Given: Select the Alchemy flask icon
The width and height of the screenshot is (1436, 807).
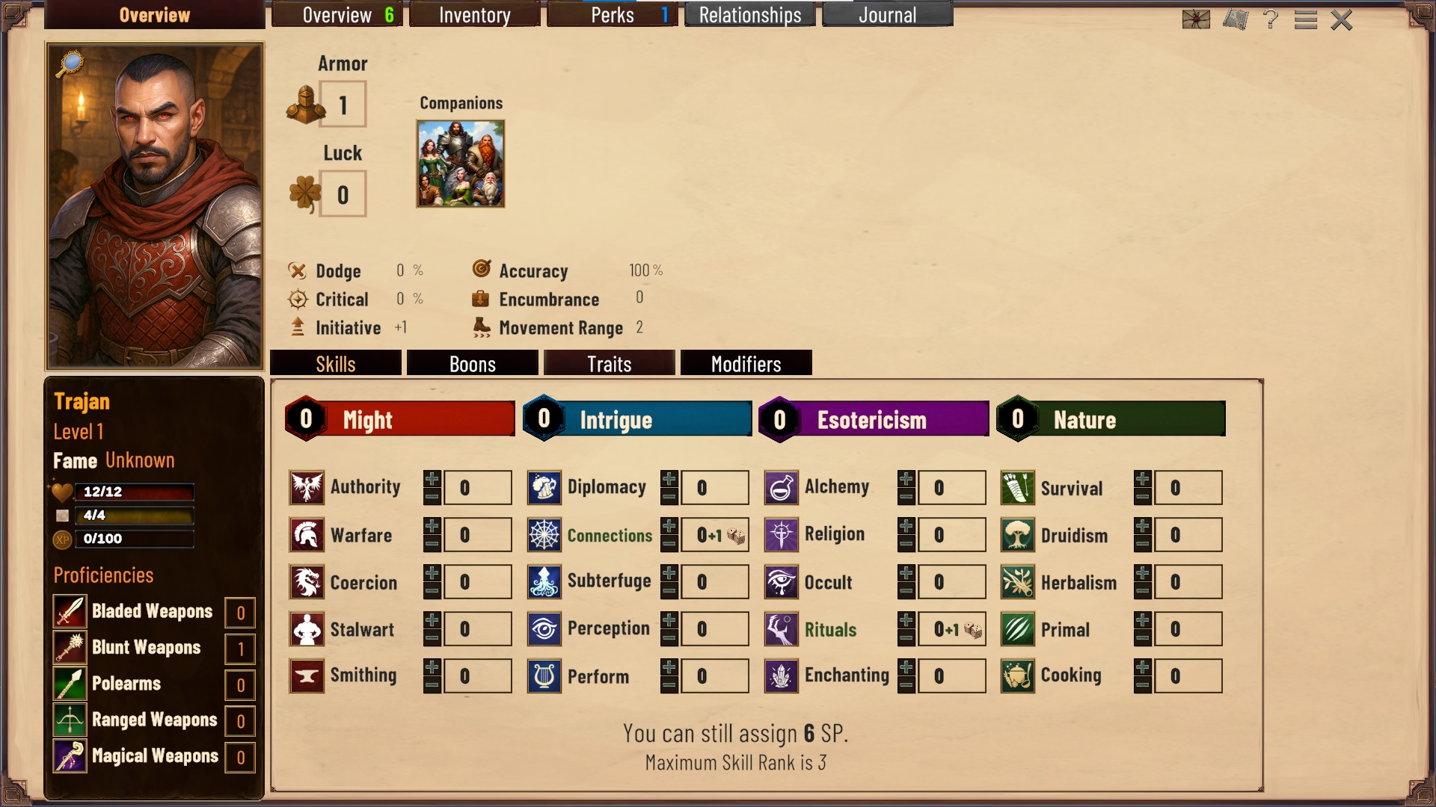Looking at the screenshot, I should (x=781, y=488).
